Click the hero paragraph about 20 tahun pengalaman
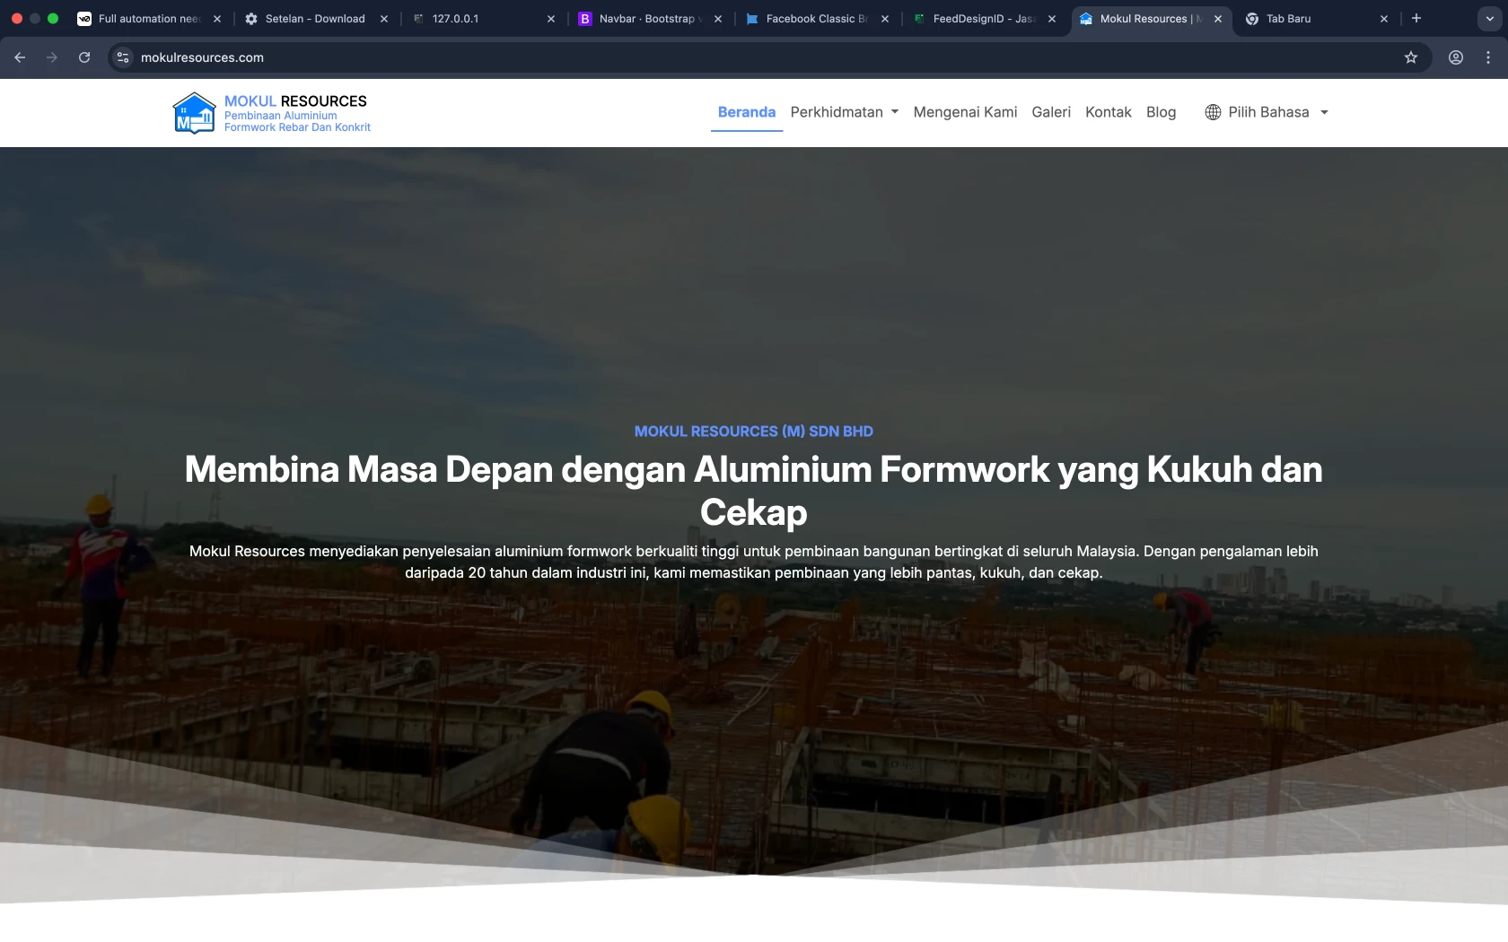 coord(754,563)
